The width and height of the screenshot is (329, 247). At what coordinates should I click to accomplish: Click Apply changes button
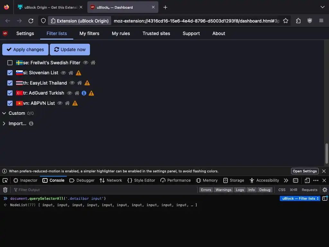click(x=25, y=50)
